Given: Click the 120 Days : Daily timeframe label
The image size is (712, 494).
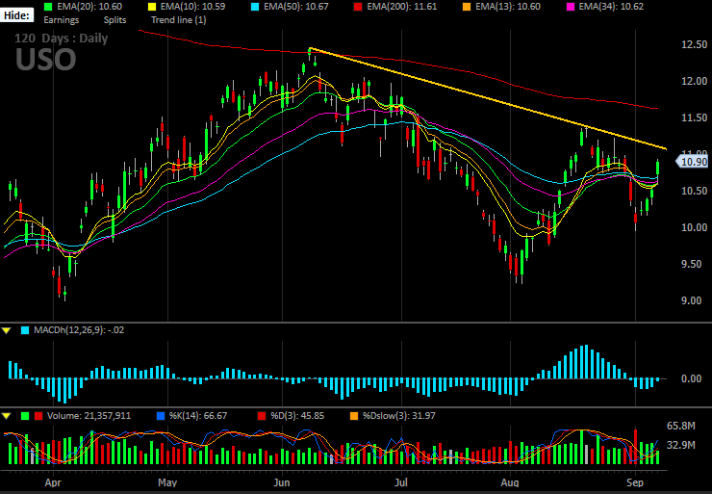Looking at the screenshot, I should (x=61, y=39).
